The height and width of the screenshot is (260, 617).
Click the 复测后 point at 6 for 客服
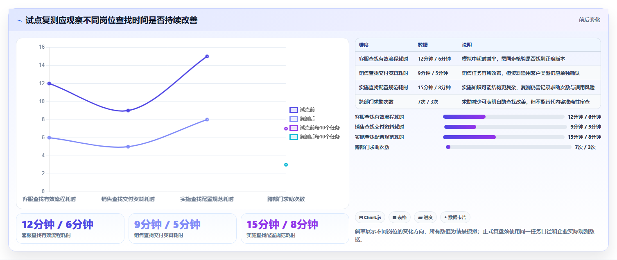(49, 138)
